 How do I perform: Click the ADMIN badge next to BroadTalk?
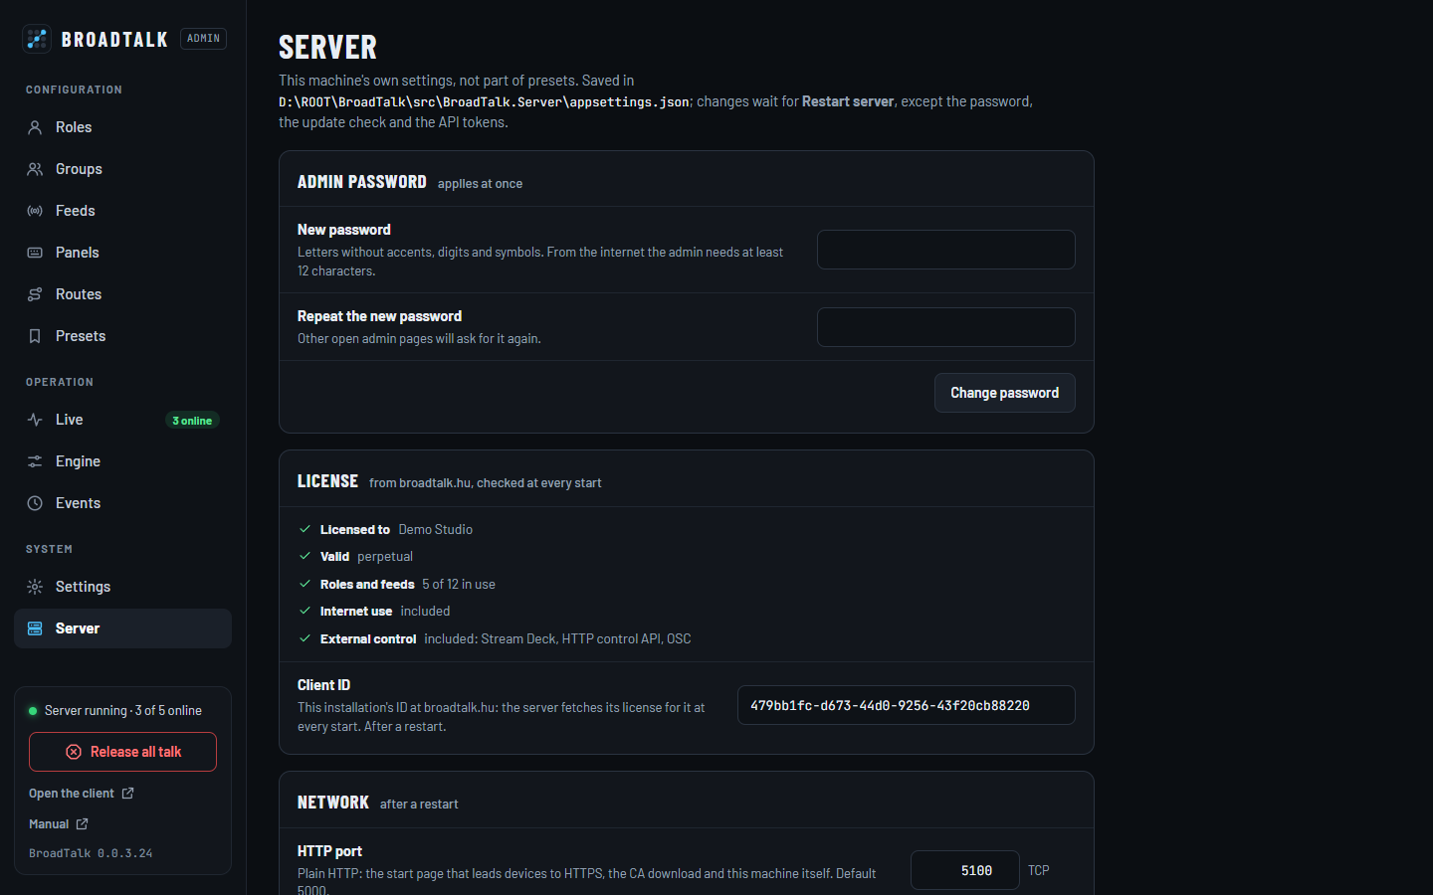point(203,39)
